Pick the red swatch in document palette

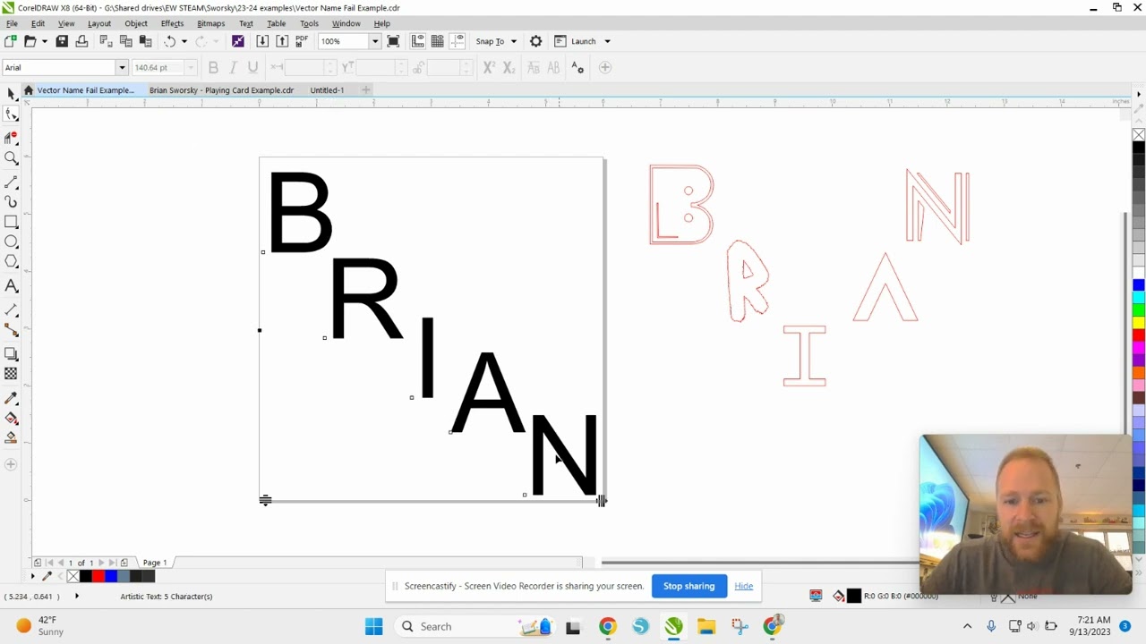click(x=98, y=576)
